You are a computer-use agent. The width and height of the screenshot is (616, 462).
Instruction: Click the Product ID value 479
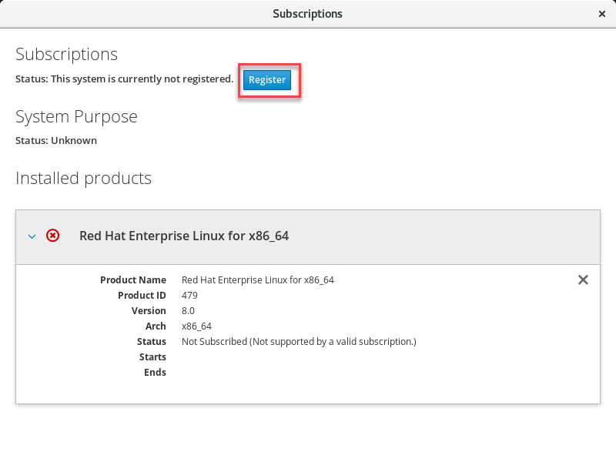pos(189,295)
